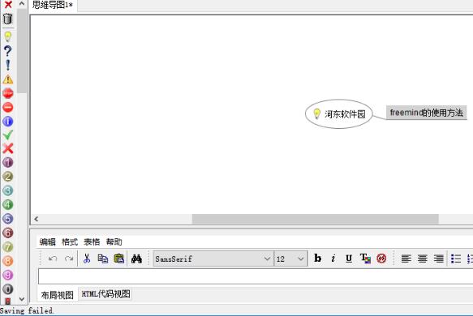Switch to the HTML代码视图 tab

pyautogui.click(x=106, y=293)
